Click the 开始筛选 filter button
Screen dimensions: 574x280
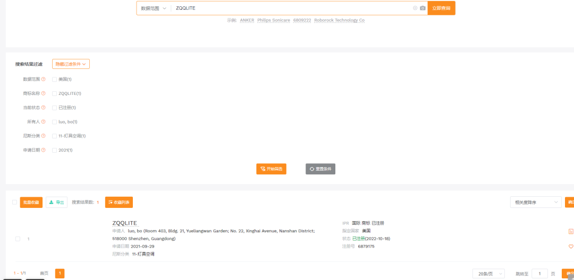tap(271, 169)
